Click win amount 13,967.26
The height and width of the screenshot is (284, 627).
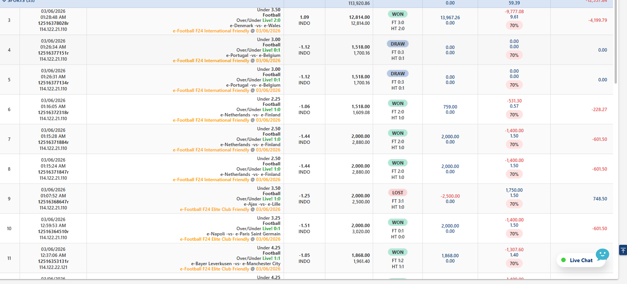(x=450, y=18)
